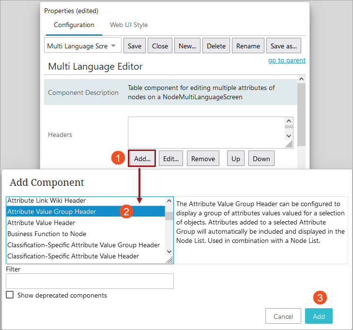Click the Close button in Properties
This screenshot has height=330, width=353.
160,46
